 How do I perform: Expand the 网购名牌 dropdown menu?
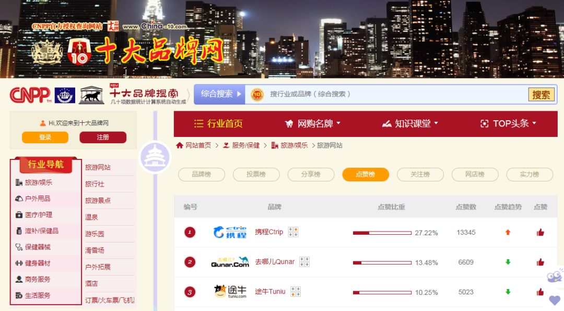(x=312, y=124)
